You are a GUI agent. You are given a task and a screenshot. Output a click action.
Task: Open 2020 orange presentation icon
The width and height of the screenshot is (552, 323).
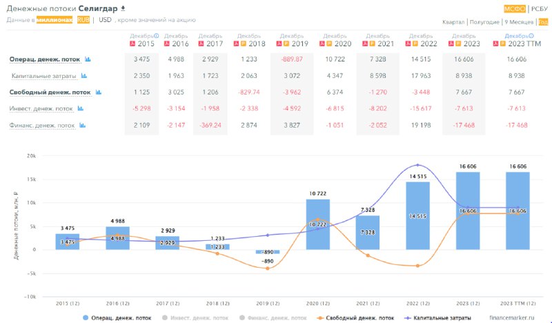point(329,43)
